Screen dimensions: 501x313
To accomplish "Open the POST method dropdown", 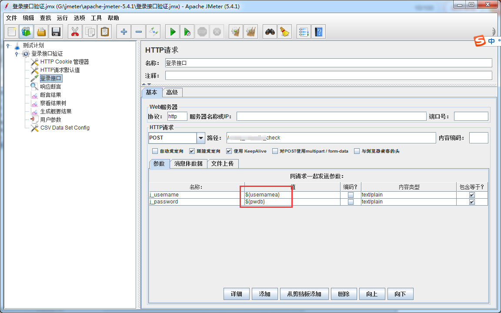I will (200, 138).
